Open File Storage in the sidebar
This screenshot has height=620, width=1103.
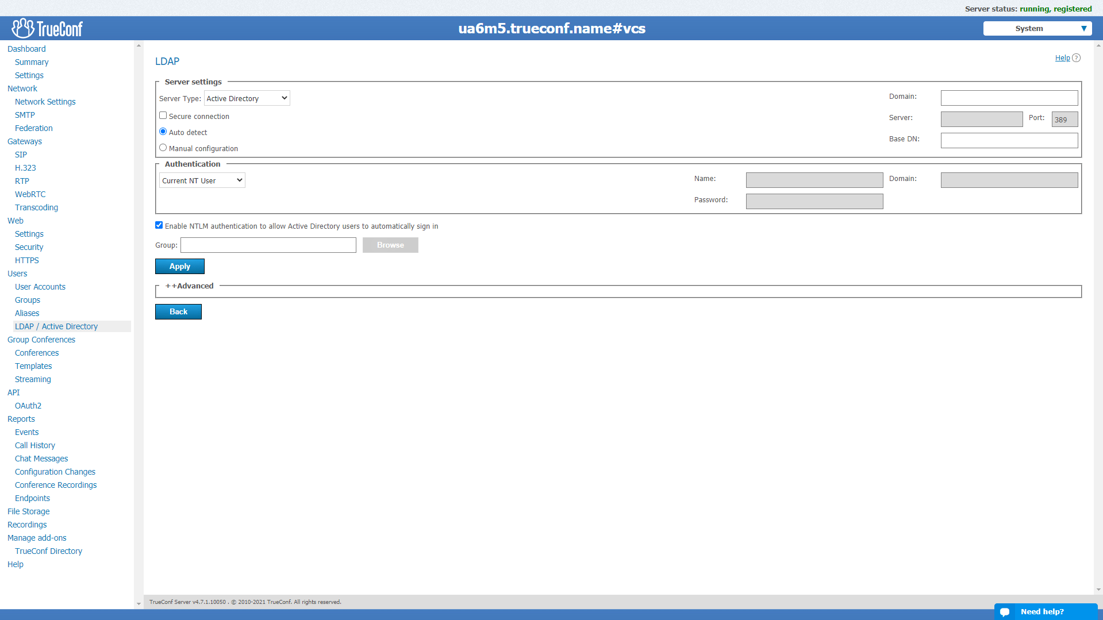[29, 511]
